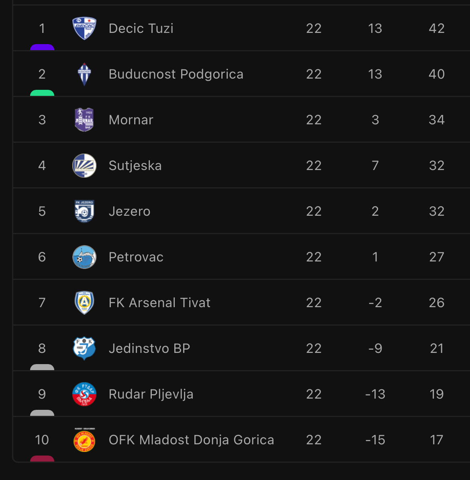Viewport: 470px width, 480px height.
Task: Select Sutjeska's 32 points value
Action: 437,166
